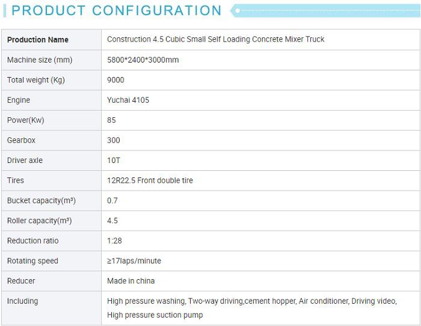Viewport: 421px width, 326px height.
Task: Select the Including label cell
Action: [x=22, y=301]
